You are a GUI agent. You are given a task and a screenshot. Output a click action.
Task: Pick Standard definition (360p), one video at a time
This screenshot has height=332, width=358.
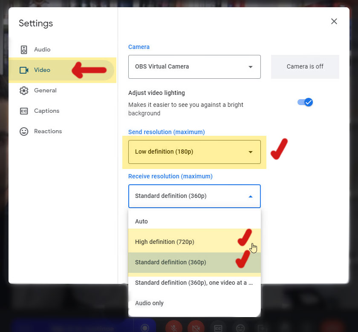(x=194, y=283)
